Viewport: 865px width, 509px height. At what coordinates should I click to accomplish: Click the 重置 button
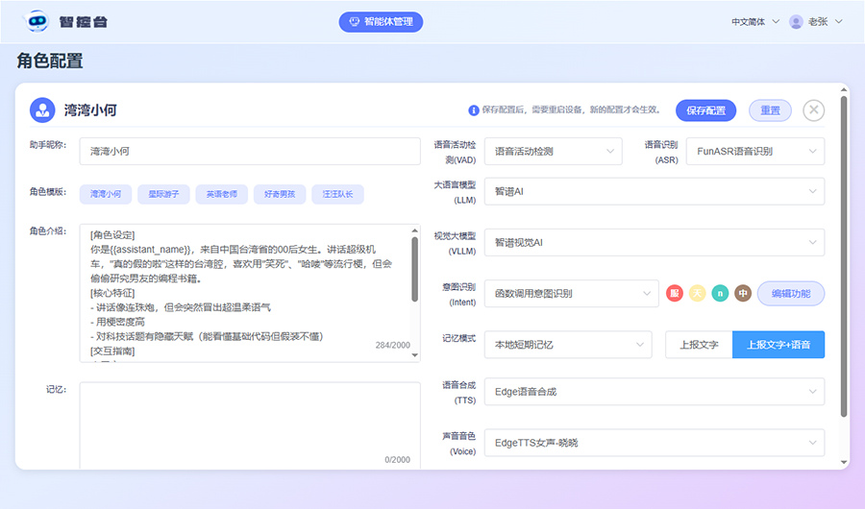pyautogui.click(x=770, y=110)
